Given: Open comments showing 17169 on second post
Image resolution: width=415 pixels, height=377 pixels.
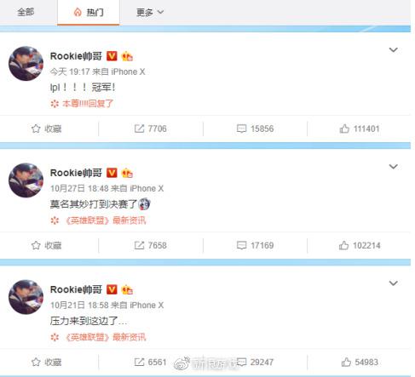Looking at the screenshot, I should 255,245.
